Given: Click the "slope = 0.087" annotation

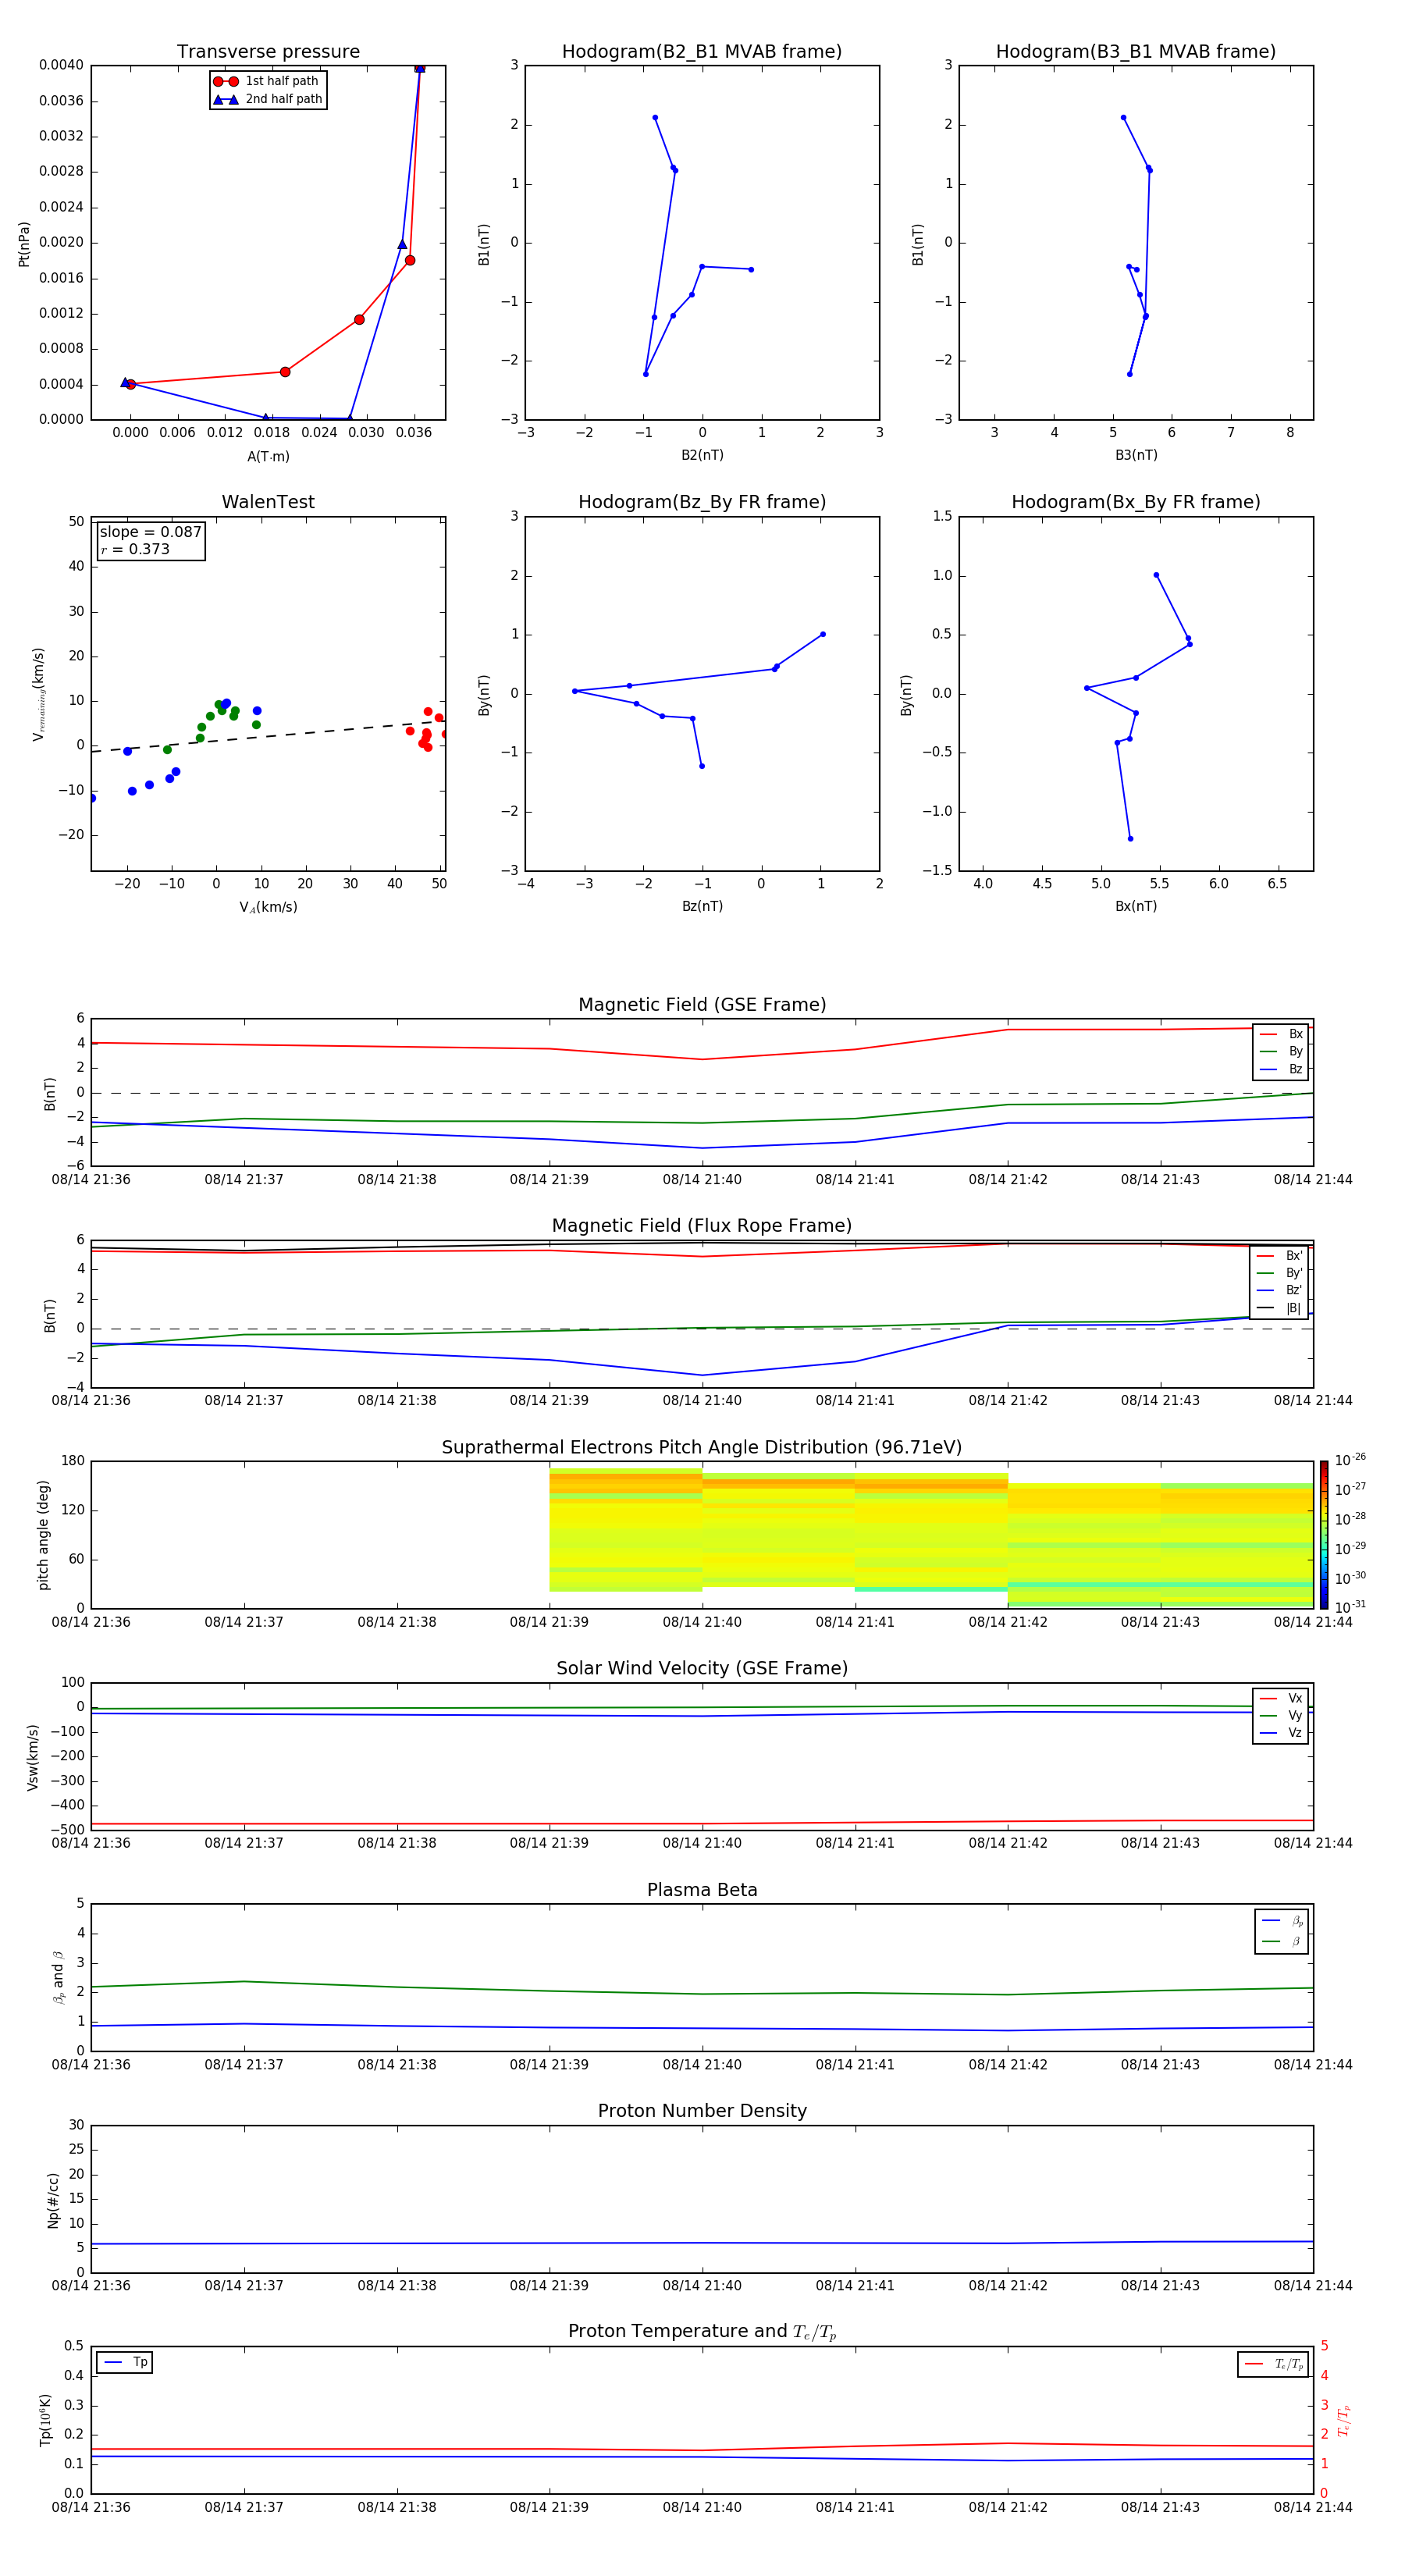Looking at the screenshot, I should [x=150, y=532].
